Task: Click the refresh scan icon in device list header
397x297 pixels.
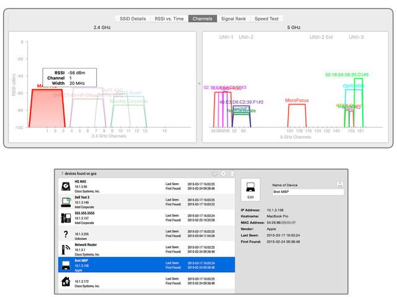Action: coord(215,173)
